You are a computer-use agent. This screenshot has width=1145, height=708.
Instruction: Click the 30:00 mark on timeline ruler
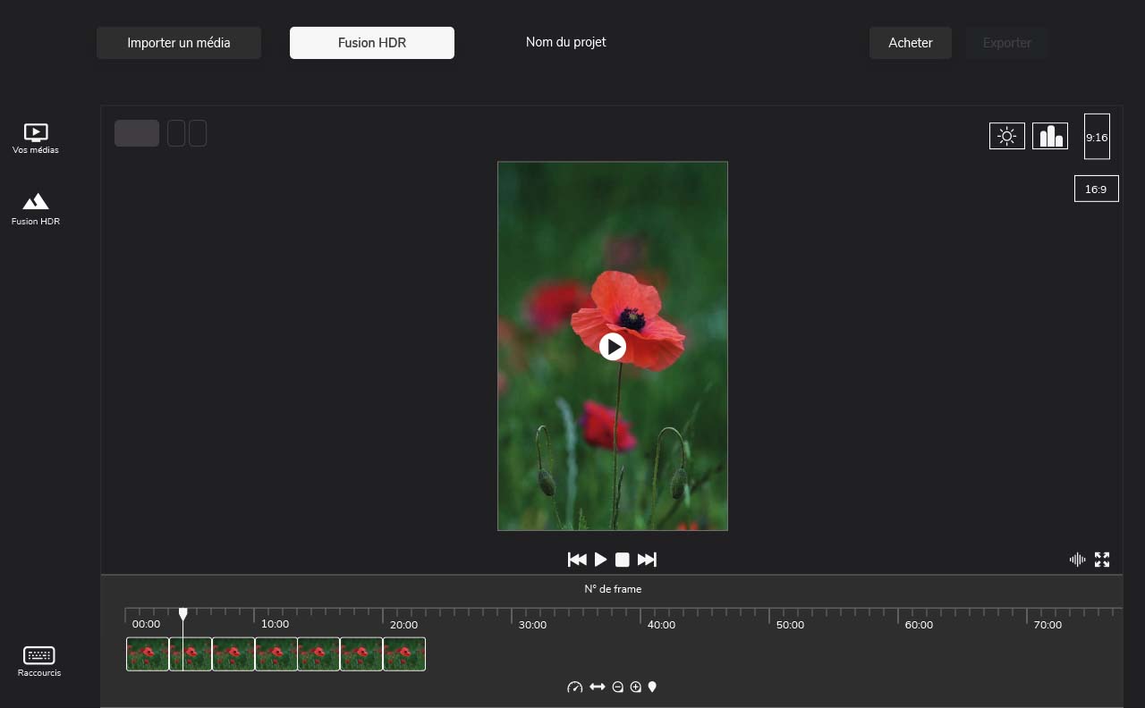tap(532, 625)
